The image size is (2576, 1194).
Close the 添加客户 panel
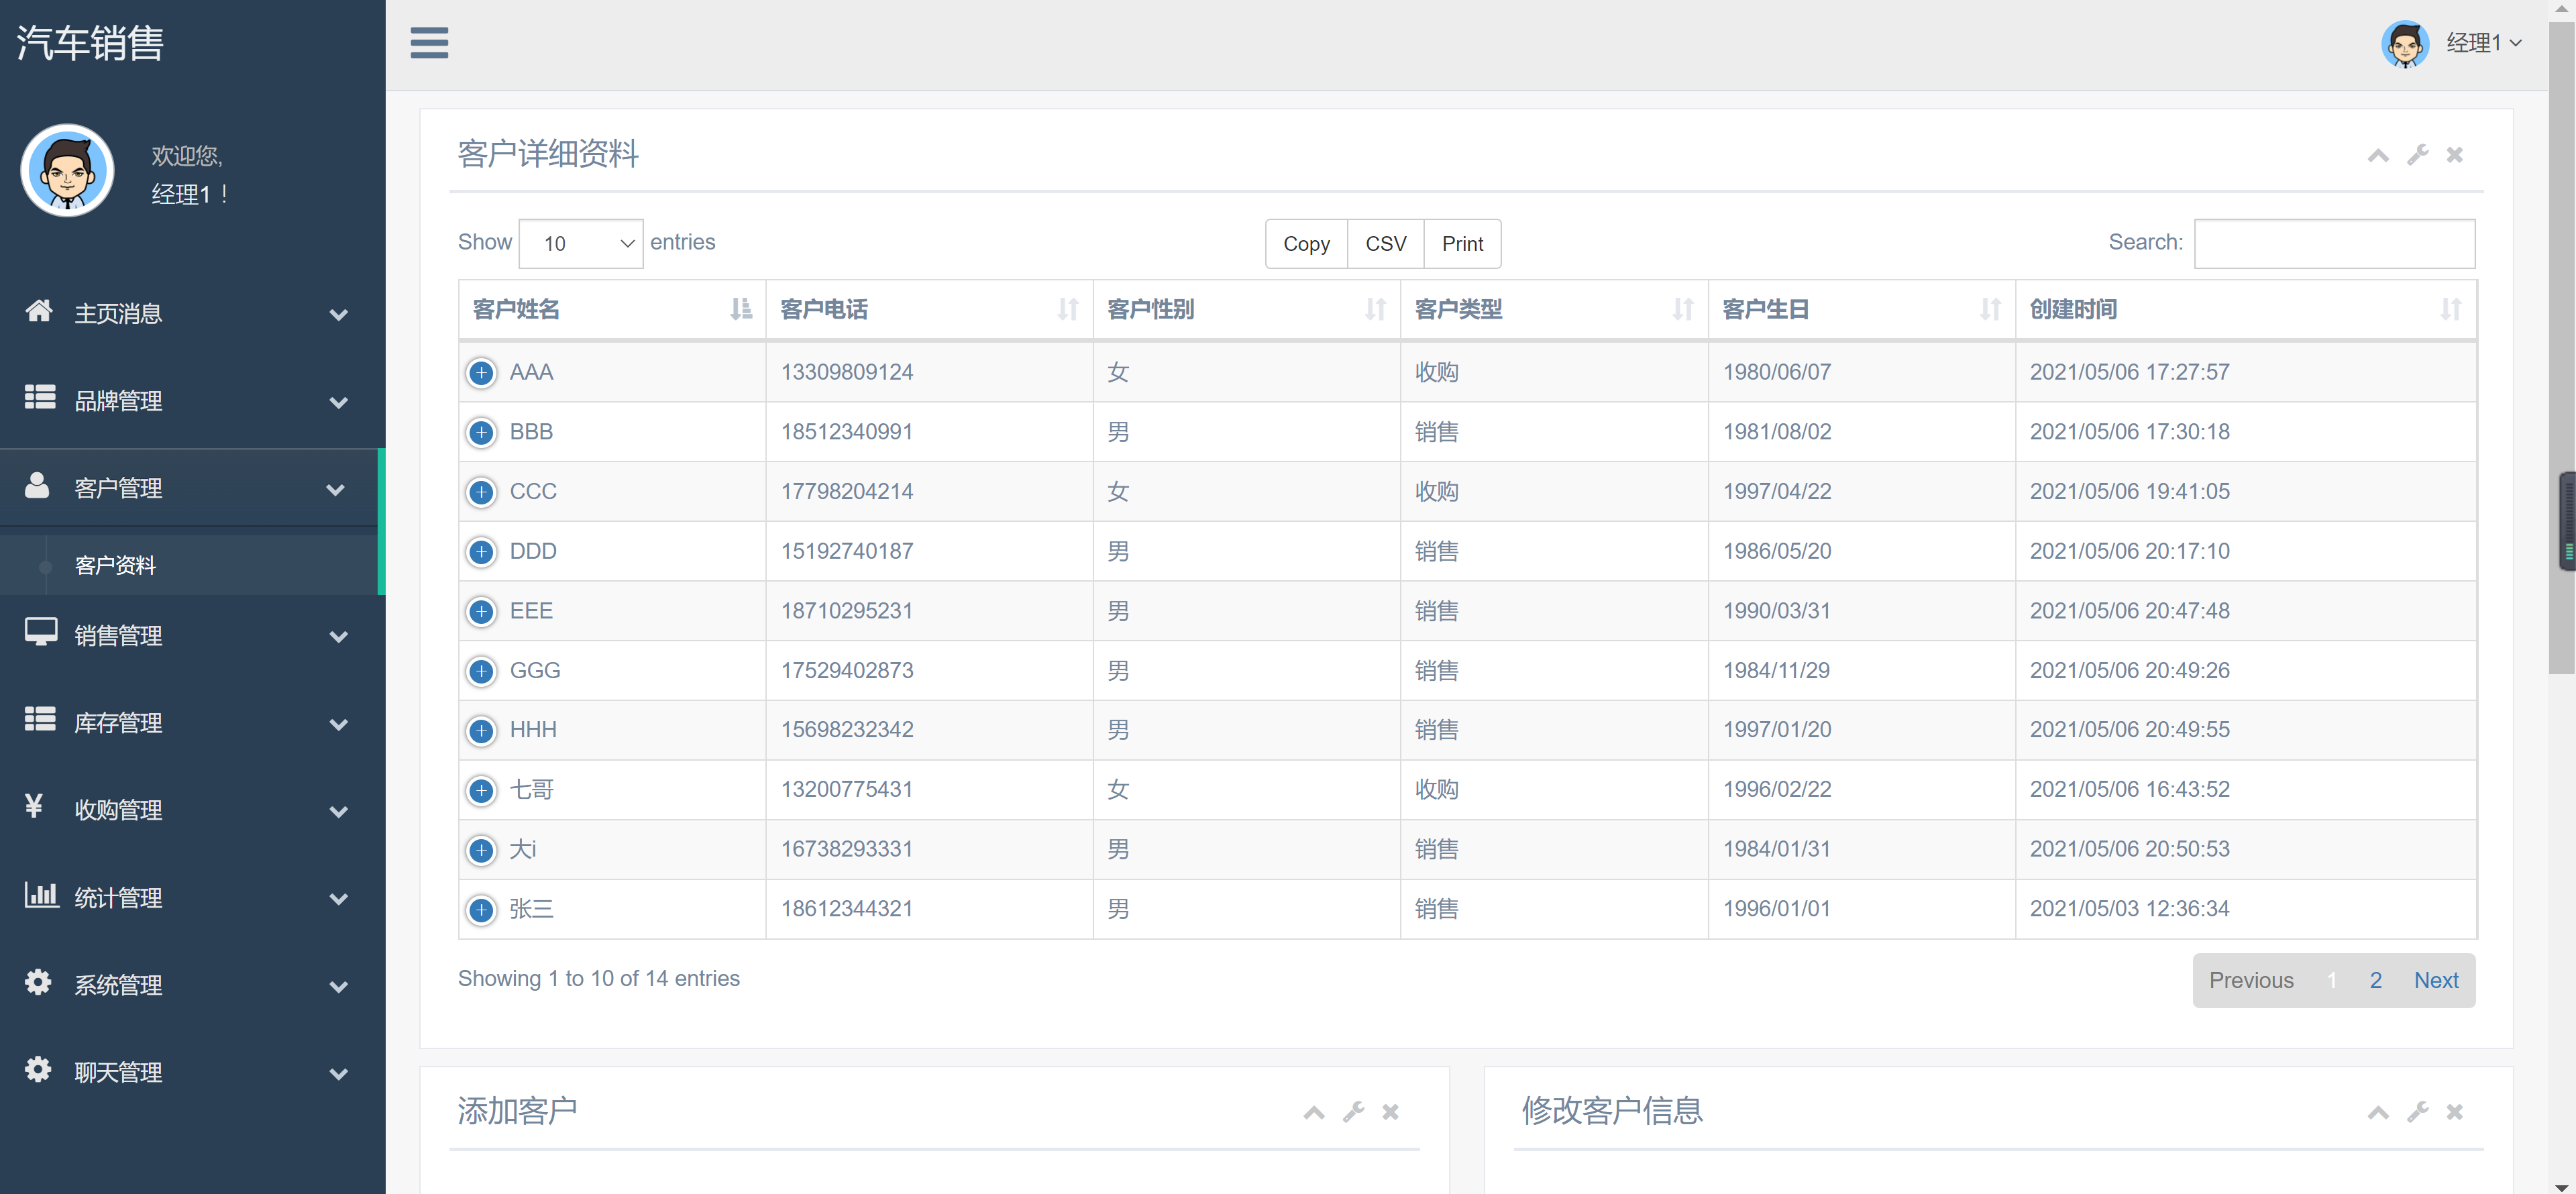tap(1390, 1112)
